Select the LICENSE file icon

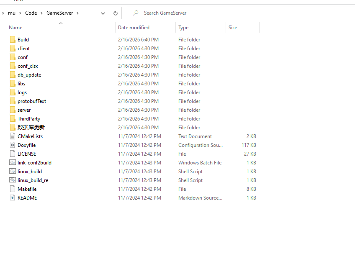[12, 154]
